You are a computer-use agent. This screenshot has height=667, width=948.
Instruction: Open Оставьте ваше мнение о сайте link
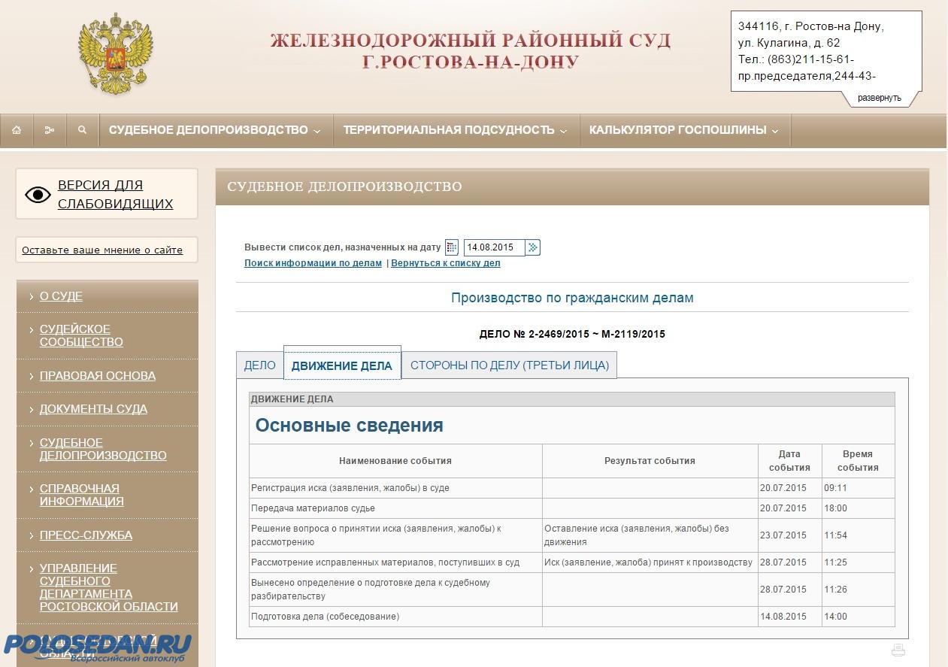[102, 250]
